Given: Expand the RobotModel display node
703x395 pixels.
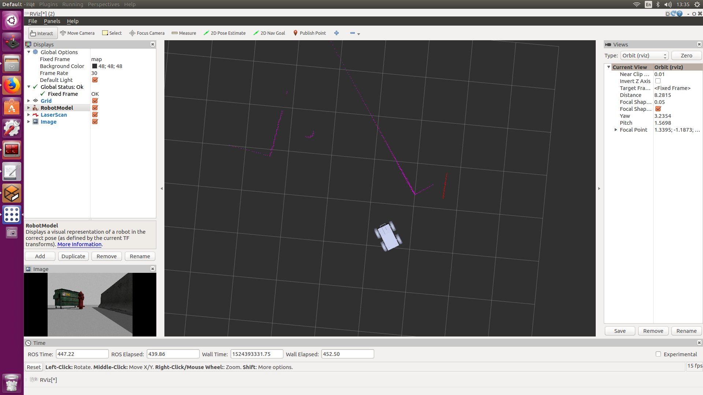Looking at the screenshot, I should (29, 108).
